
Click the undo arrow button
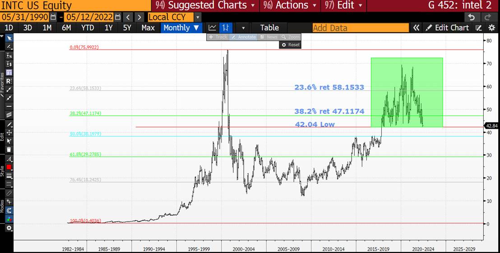[x=472, y=17]
